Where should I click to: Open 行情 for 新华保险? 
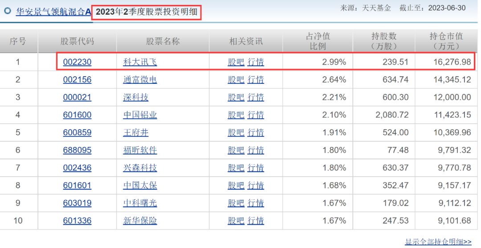pos(256,221)
